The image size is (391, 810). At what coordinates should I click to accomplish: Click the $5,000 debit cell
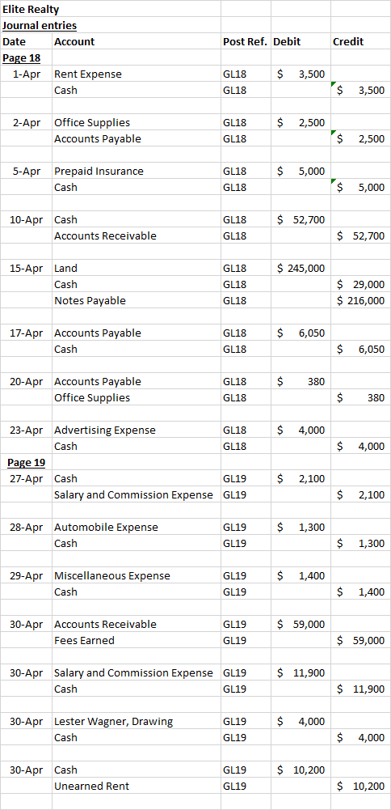coord(301,171)
